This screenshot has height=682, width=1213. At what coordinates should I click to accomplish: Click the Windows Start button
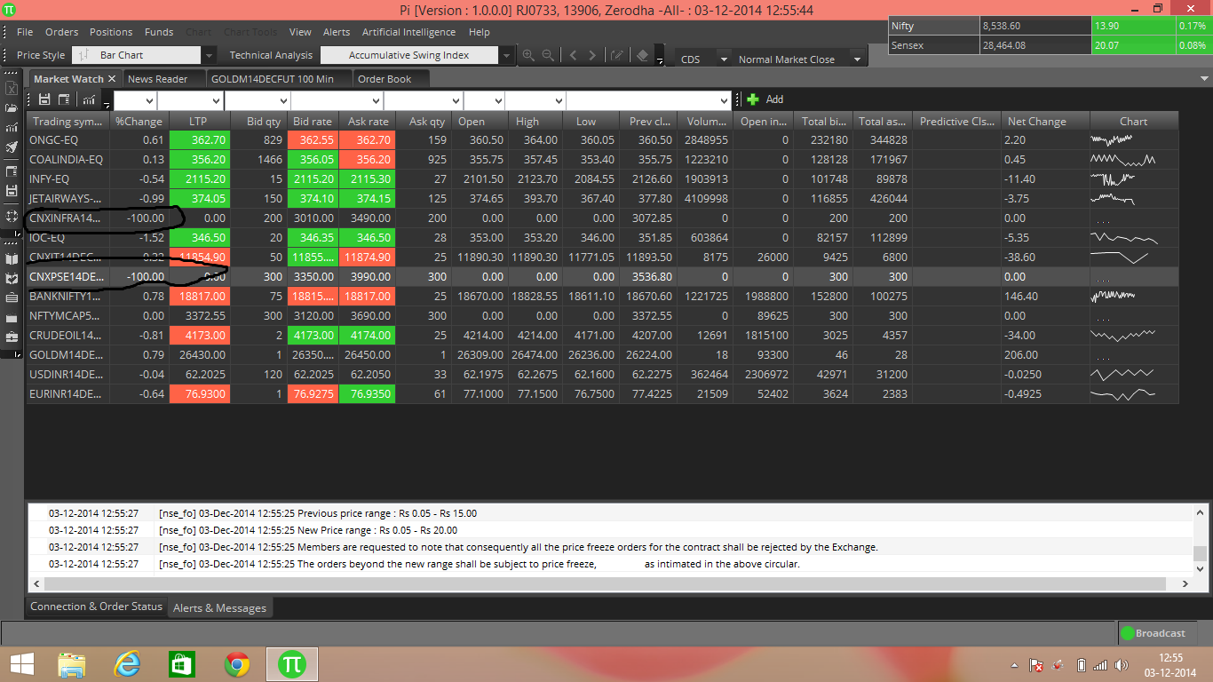click(x=21, y=663)
